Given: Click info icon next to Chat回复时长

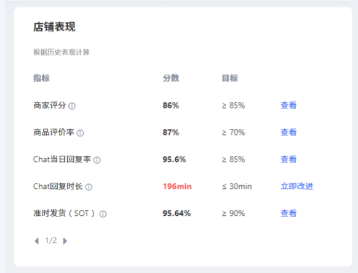Looking at the screenshot, I should click(x=89, y=187).
